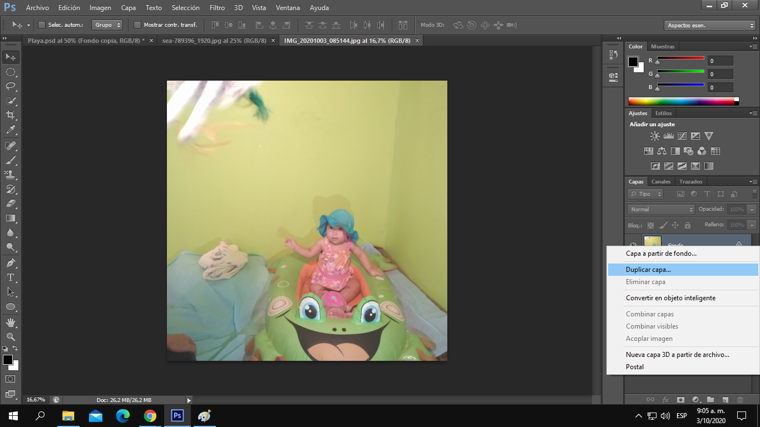Open the Aspectos esen. workspace dropdown
The height and width of the screenshot is (427, 760).
[x=709, y=26]
